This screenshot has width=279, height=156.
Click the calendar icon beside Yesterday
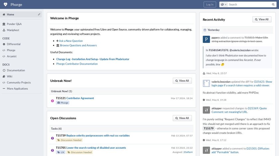pyautogui.click(x=205, y=30)
